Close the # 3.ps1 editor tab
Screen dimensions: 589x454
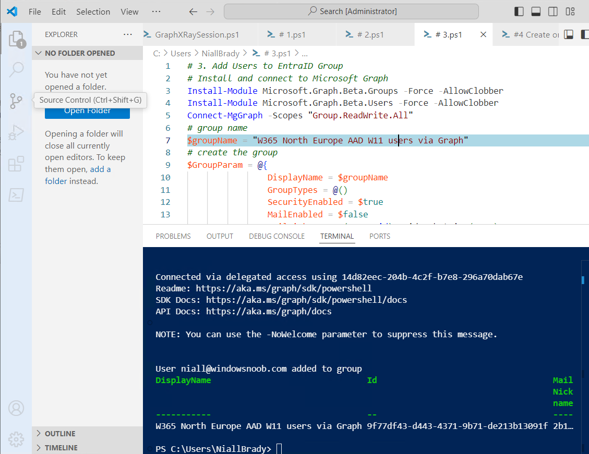coord(484,34)
